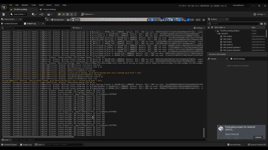Switch to the Project Settings tab
The height and width of the screenshot is (150, 268).
[48, 9]
